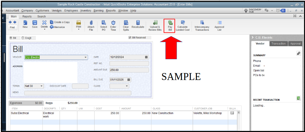Switch to the Reports ribbon tab
305x132 pixels.
[27, 17]
